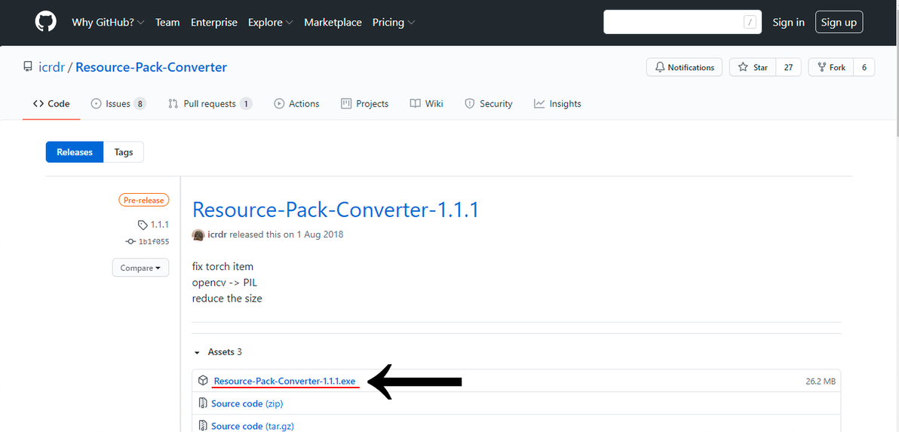Click the icrdr user avatar
The height and width of the screenshot is (432, 899).
tap(198, 234)
